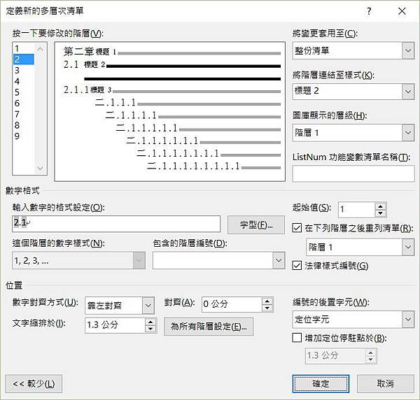Select level 7 in the level list
This screenshot has width=420, height=400.
tap(23, 114)
